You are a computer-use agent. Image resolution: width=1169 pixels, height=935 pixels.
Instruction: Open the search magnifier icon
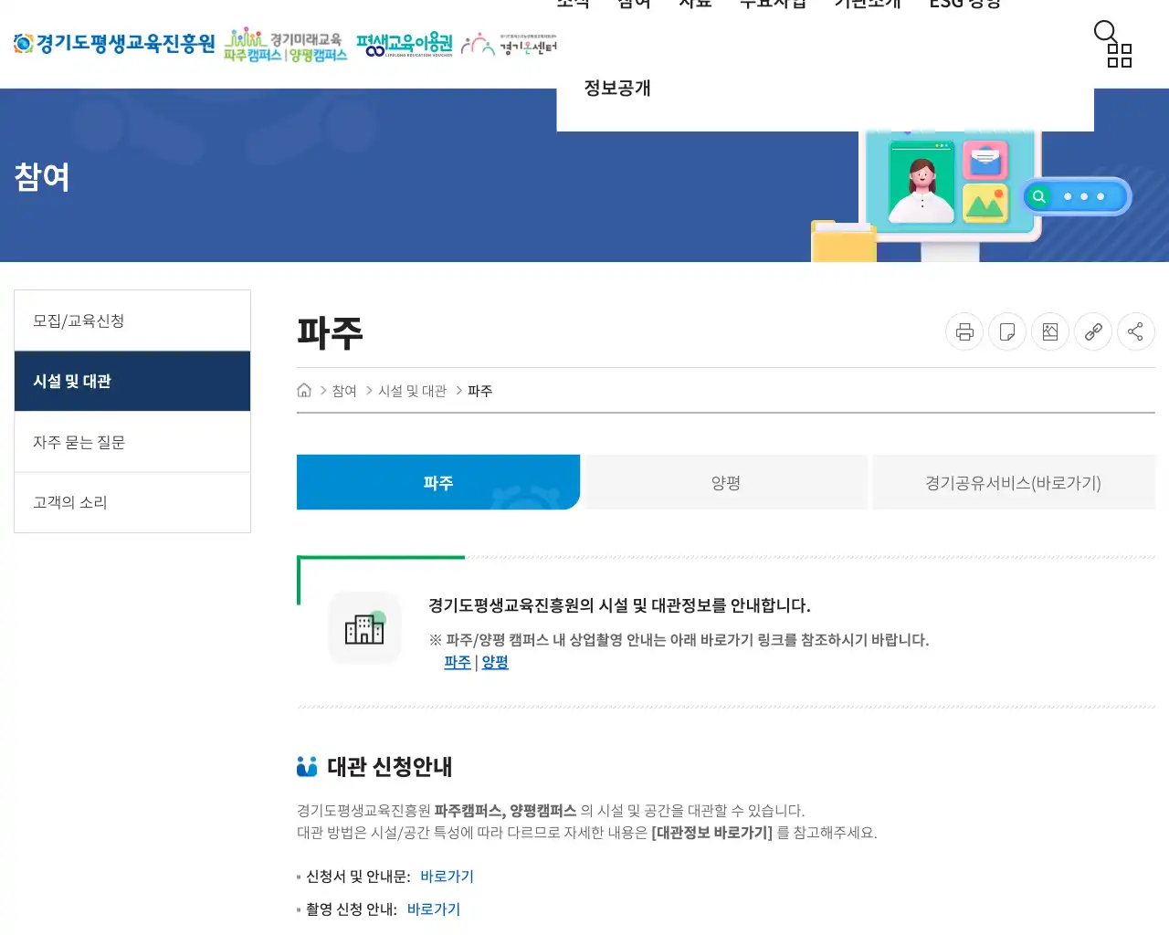1105,32
